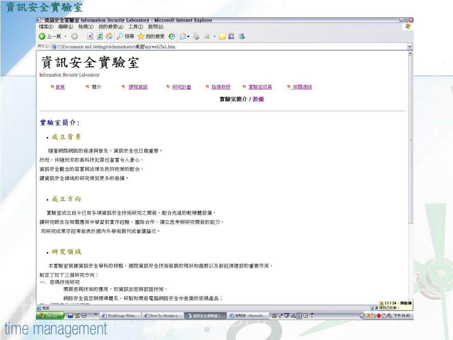Click the 研究領域 section heading
453x340 pixels.
coord(66,252)
